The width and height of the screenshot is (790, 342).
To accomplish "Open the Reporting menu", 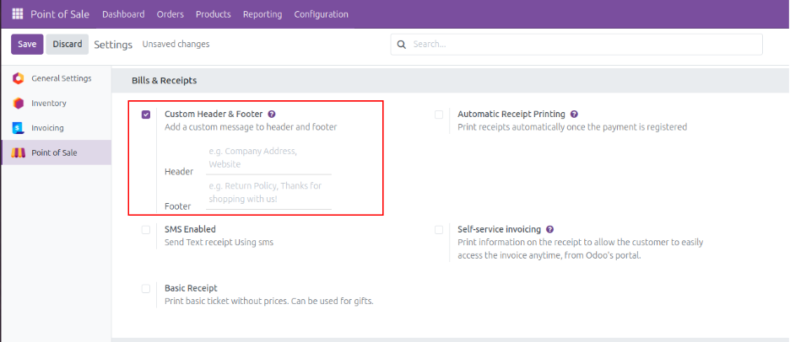I will (262, 14).
